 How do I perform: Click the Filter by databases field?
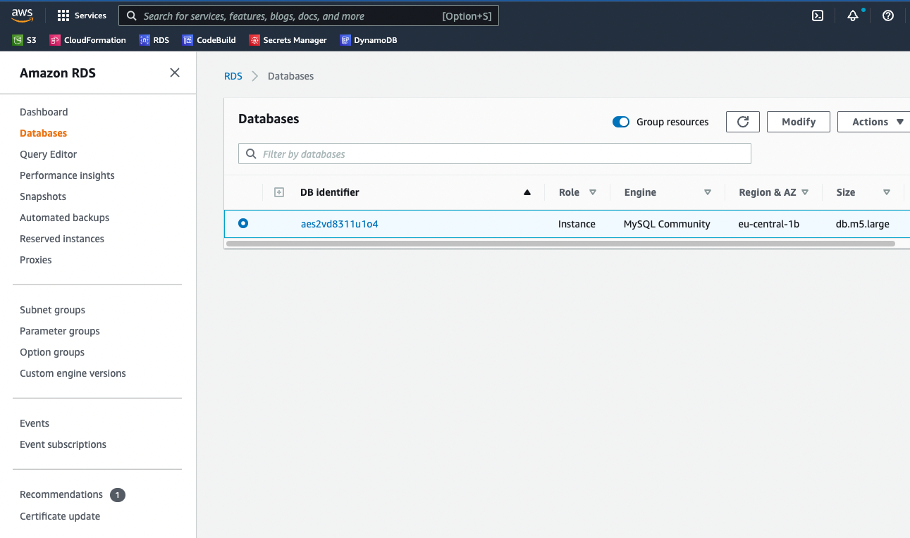point(495,154)
